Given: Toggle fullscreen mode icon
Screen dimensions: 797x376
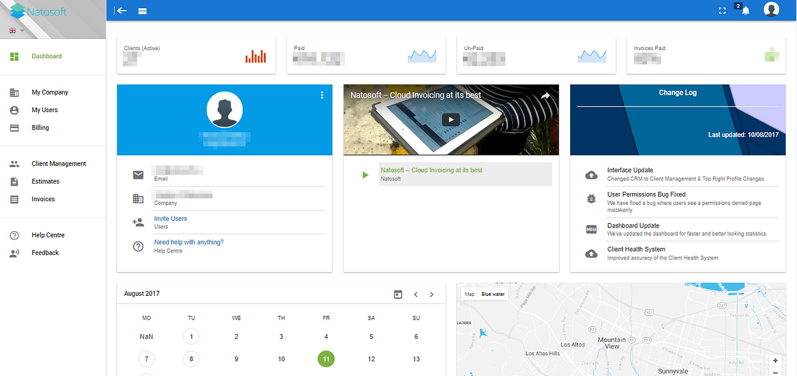Looking at the screenshot, I should [x=722, y=11].
